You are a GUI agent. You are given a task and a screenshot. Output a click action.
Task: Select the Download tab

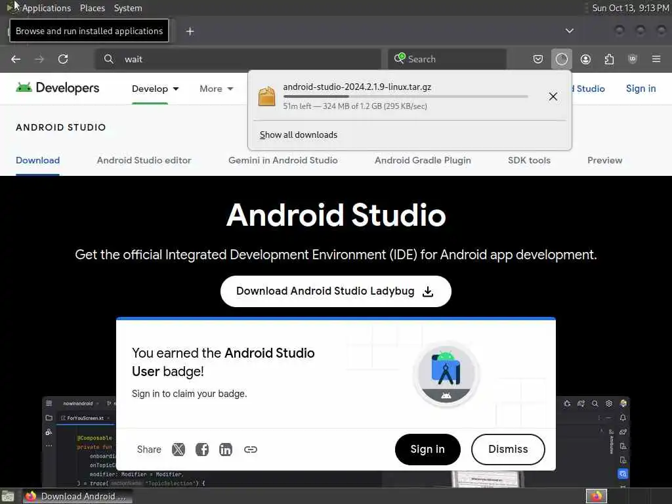point(37,160)
